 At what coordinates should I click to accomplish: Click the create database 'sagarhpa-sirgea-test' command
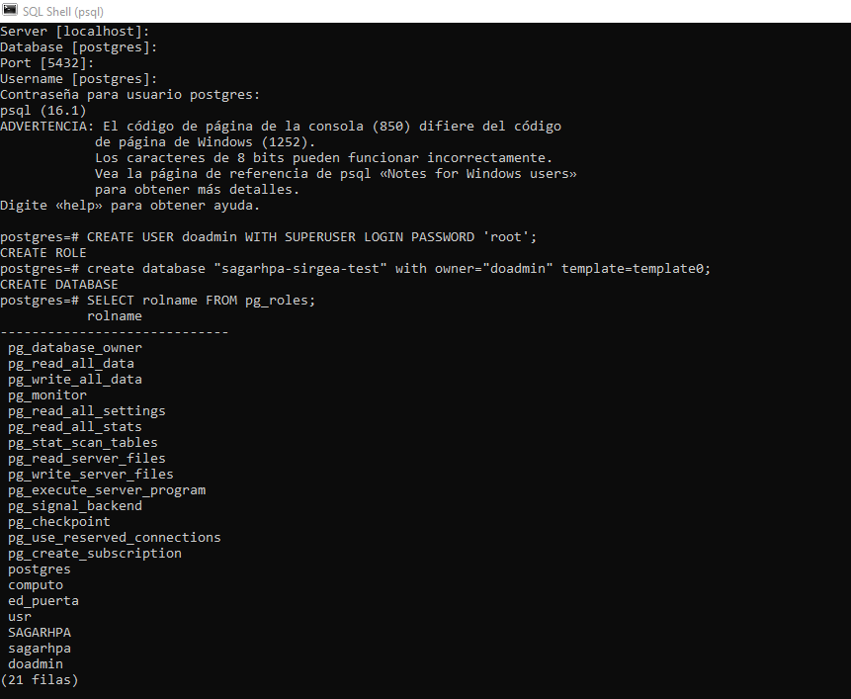355,269
